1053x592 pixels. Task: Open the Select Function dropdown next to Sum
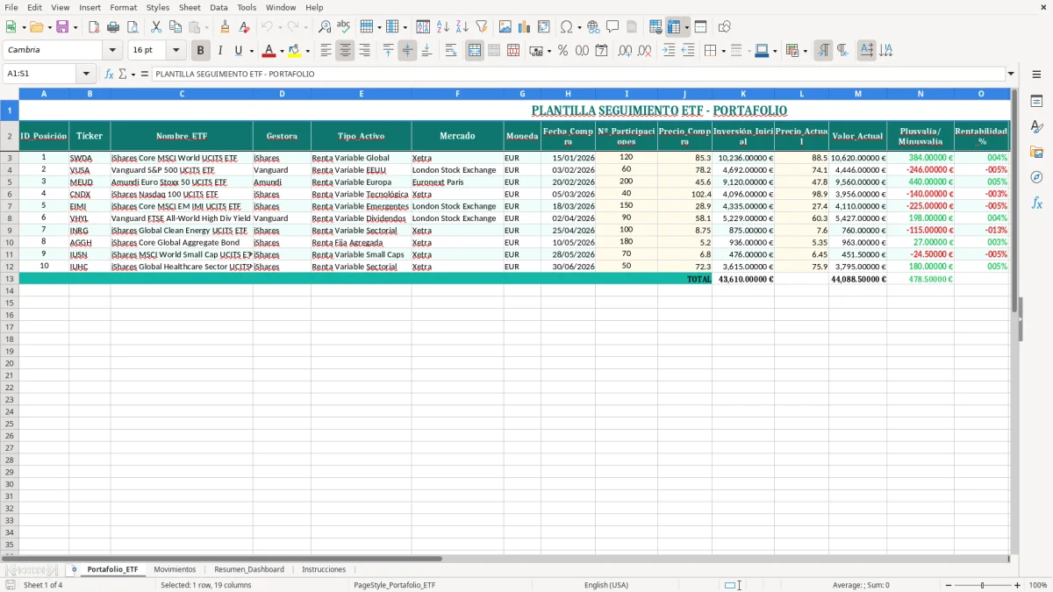point(133,75)
